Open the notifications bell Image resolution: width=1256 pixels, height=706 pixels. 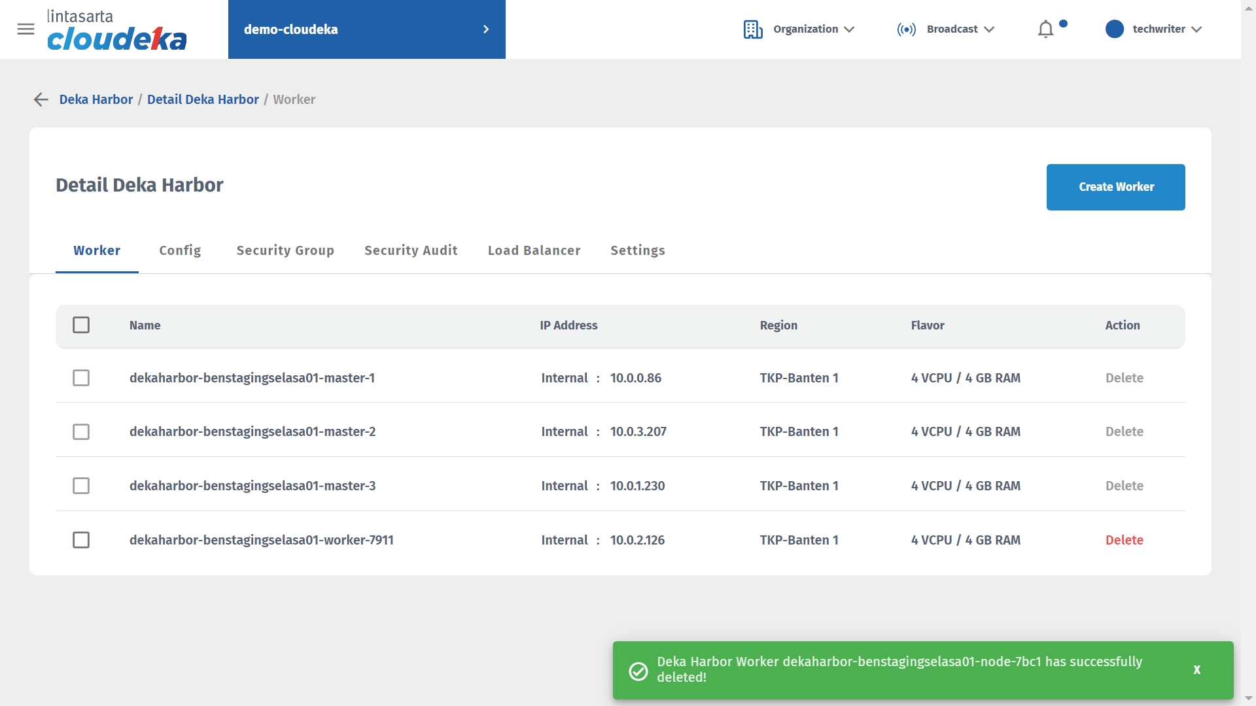tap(1045, 29)
